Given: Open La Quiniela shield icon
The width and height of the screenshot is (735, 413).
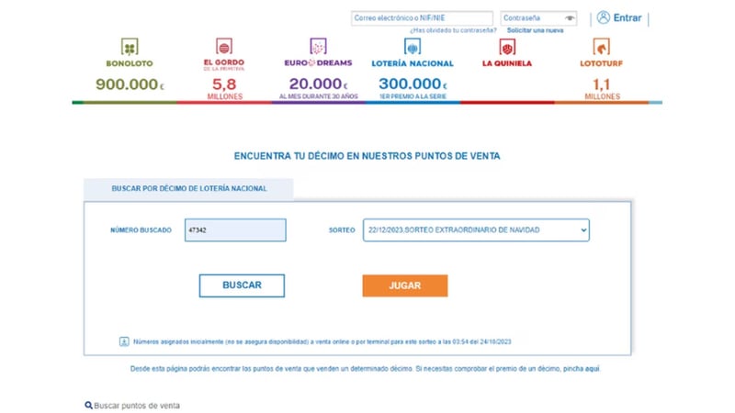Looking at the screenshot, I should pos(507,46).
